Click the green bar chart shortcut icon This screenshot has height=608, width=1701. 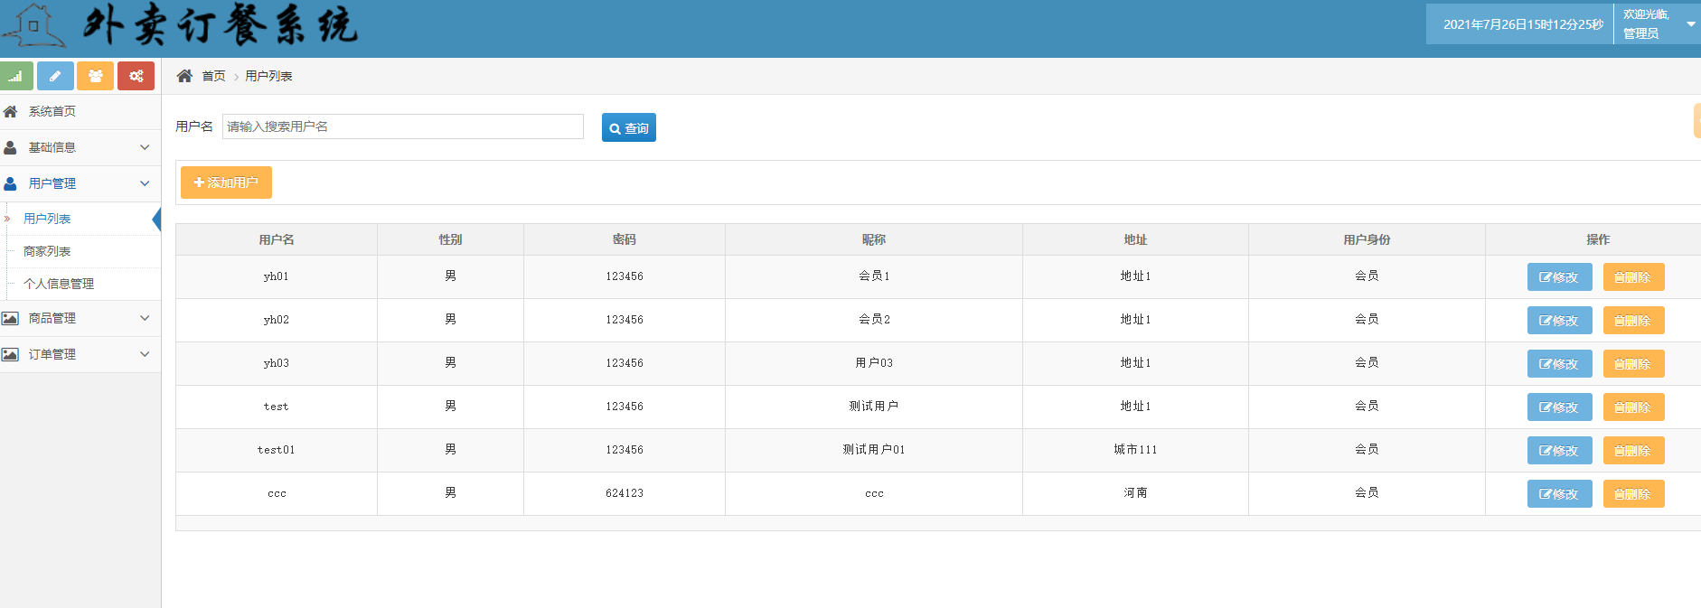coord(16,76)
